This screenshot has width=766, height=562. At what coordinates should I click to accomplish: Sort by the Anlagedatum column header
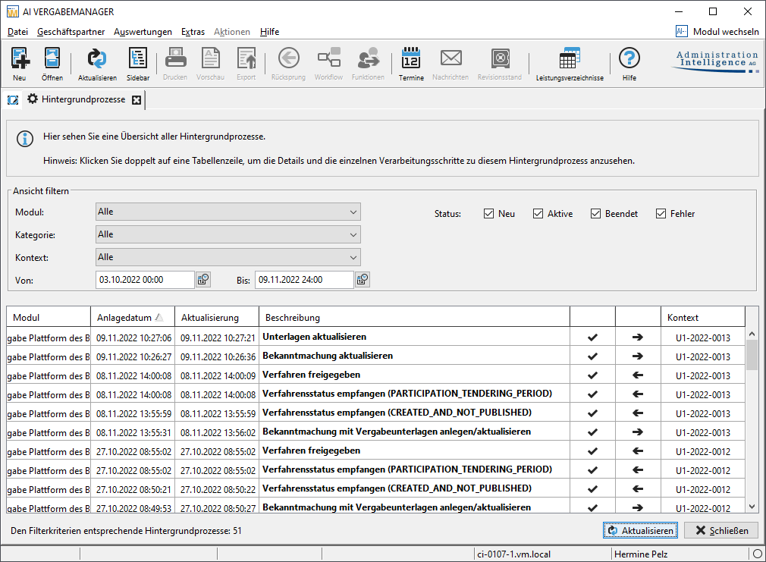coord(133,317)
